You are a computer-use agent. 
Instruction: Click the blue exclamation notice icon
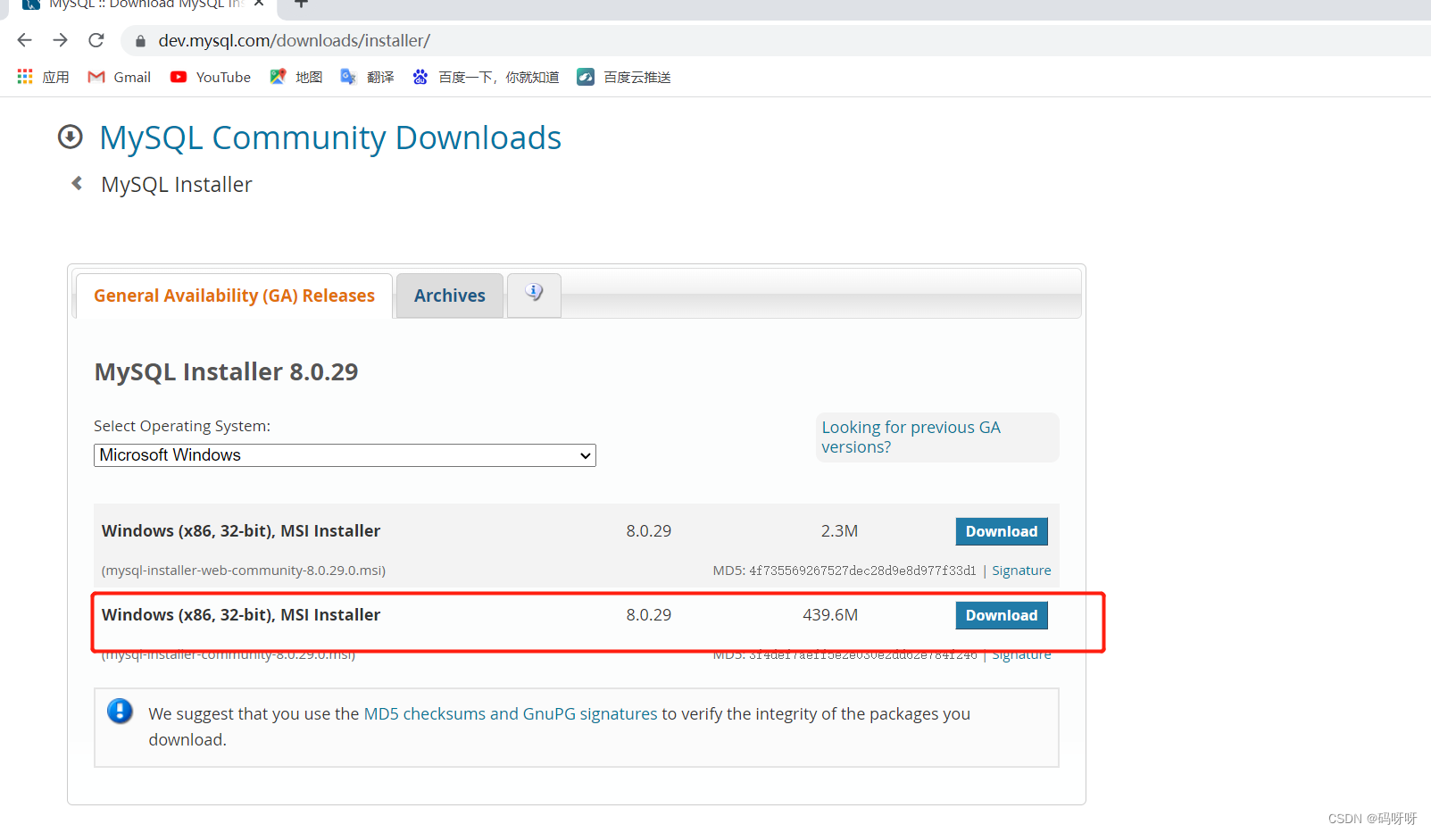120,712
